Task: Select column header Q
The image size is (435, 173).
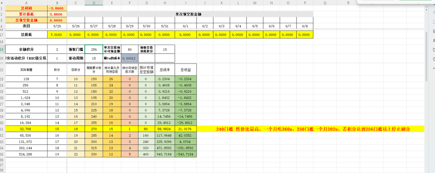Action: pos(324,3)
